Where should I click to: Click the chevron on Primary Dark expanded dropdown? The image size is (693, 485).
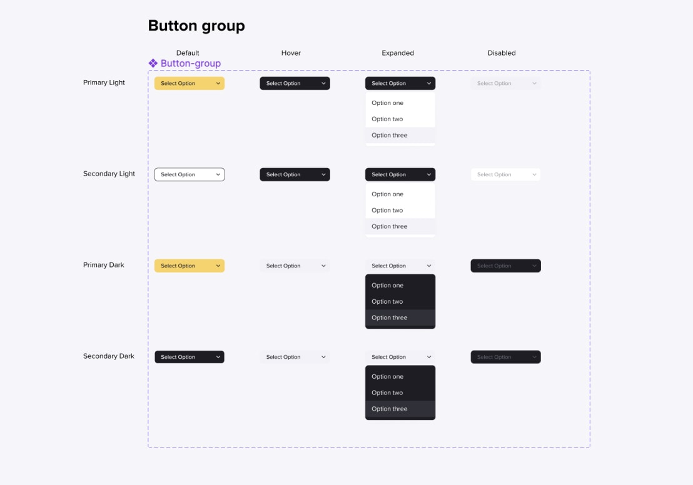(429, 266)
